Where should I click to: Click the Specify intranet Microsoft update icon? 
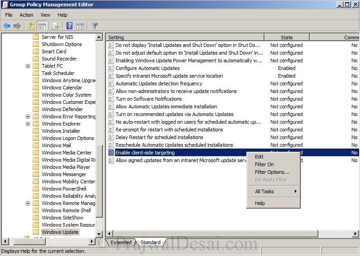(111, 76)
